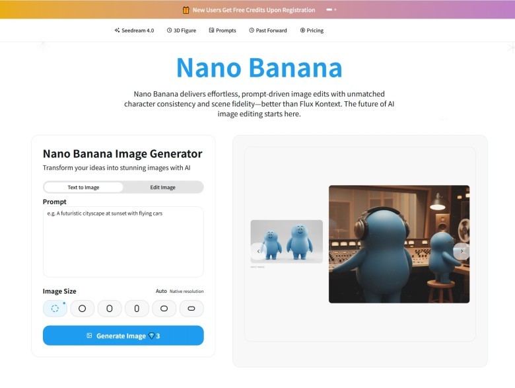This screenshot has height=388, width=515.
Task: Pick the slightly tall portrait size icon
Action: coord(110,309)
